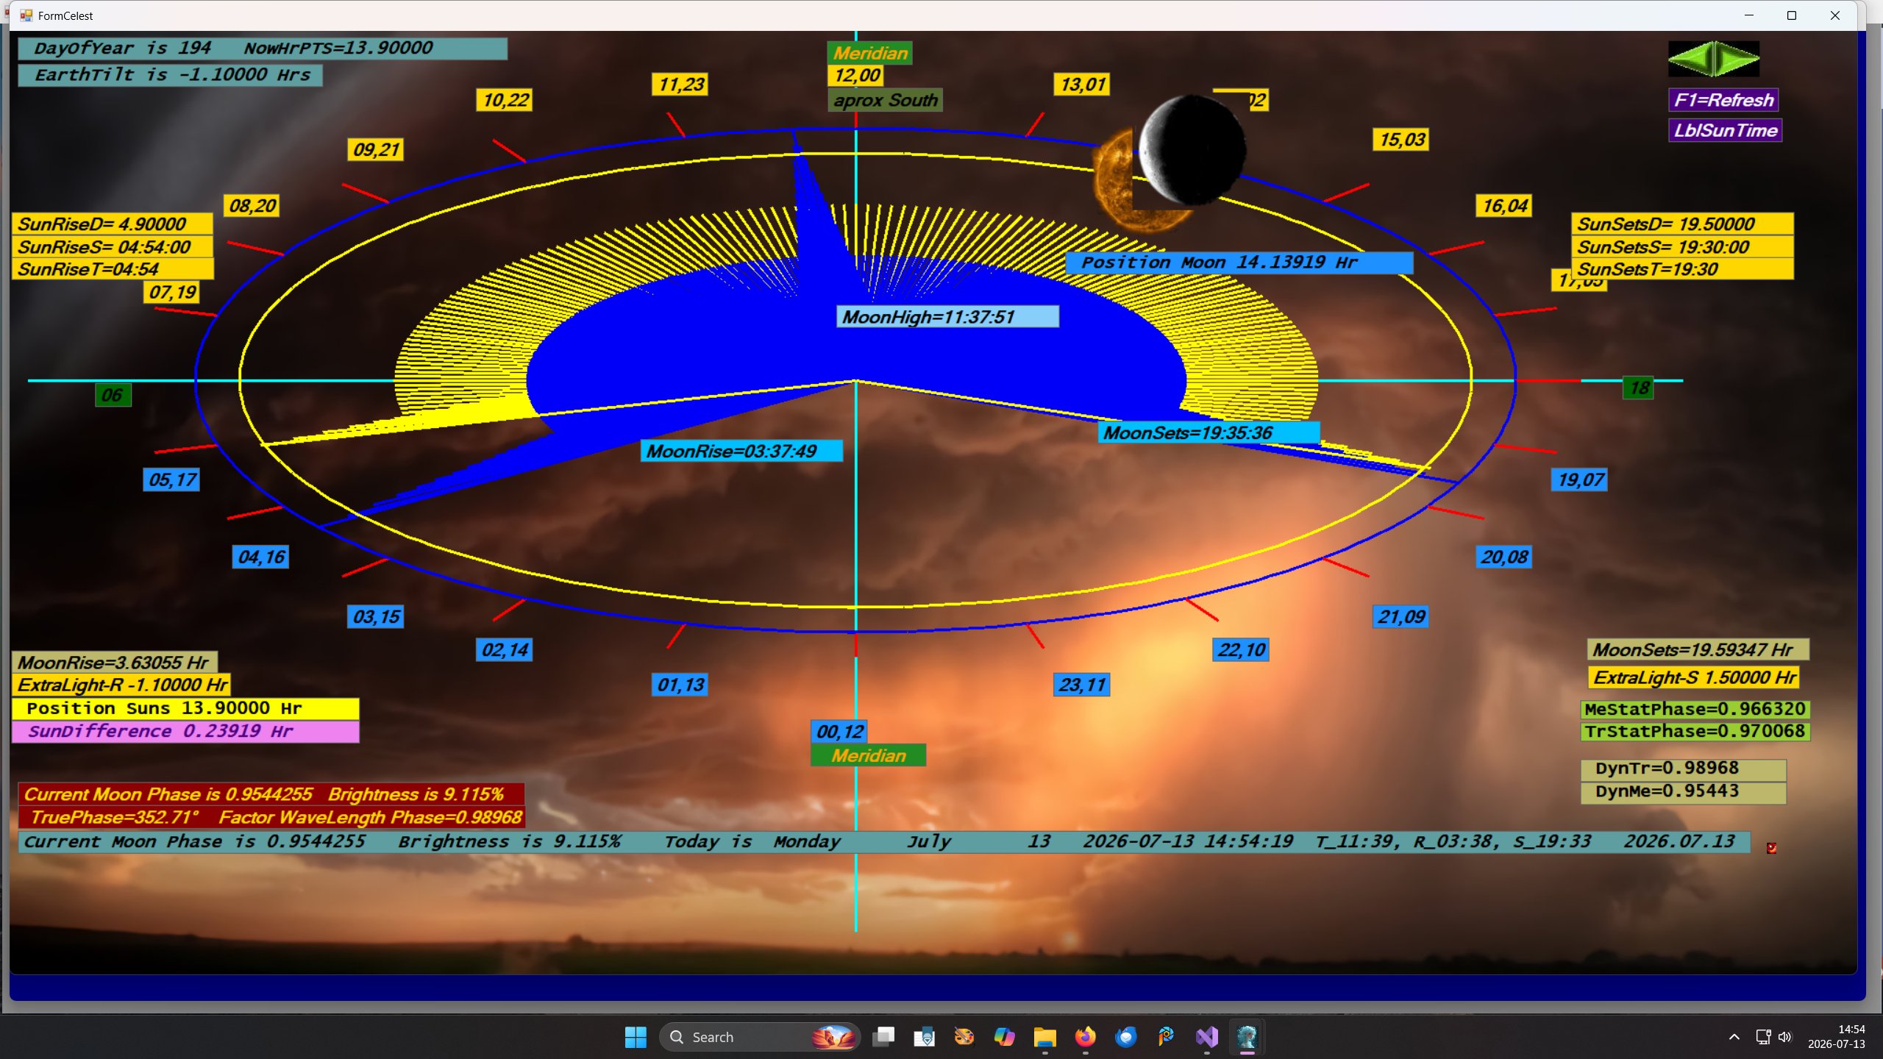The height and width of the screenshot is (1059, 1883).
Task: Open Task View from the taskbar
Action: click(883, 1037)
